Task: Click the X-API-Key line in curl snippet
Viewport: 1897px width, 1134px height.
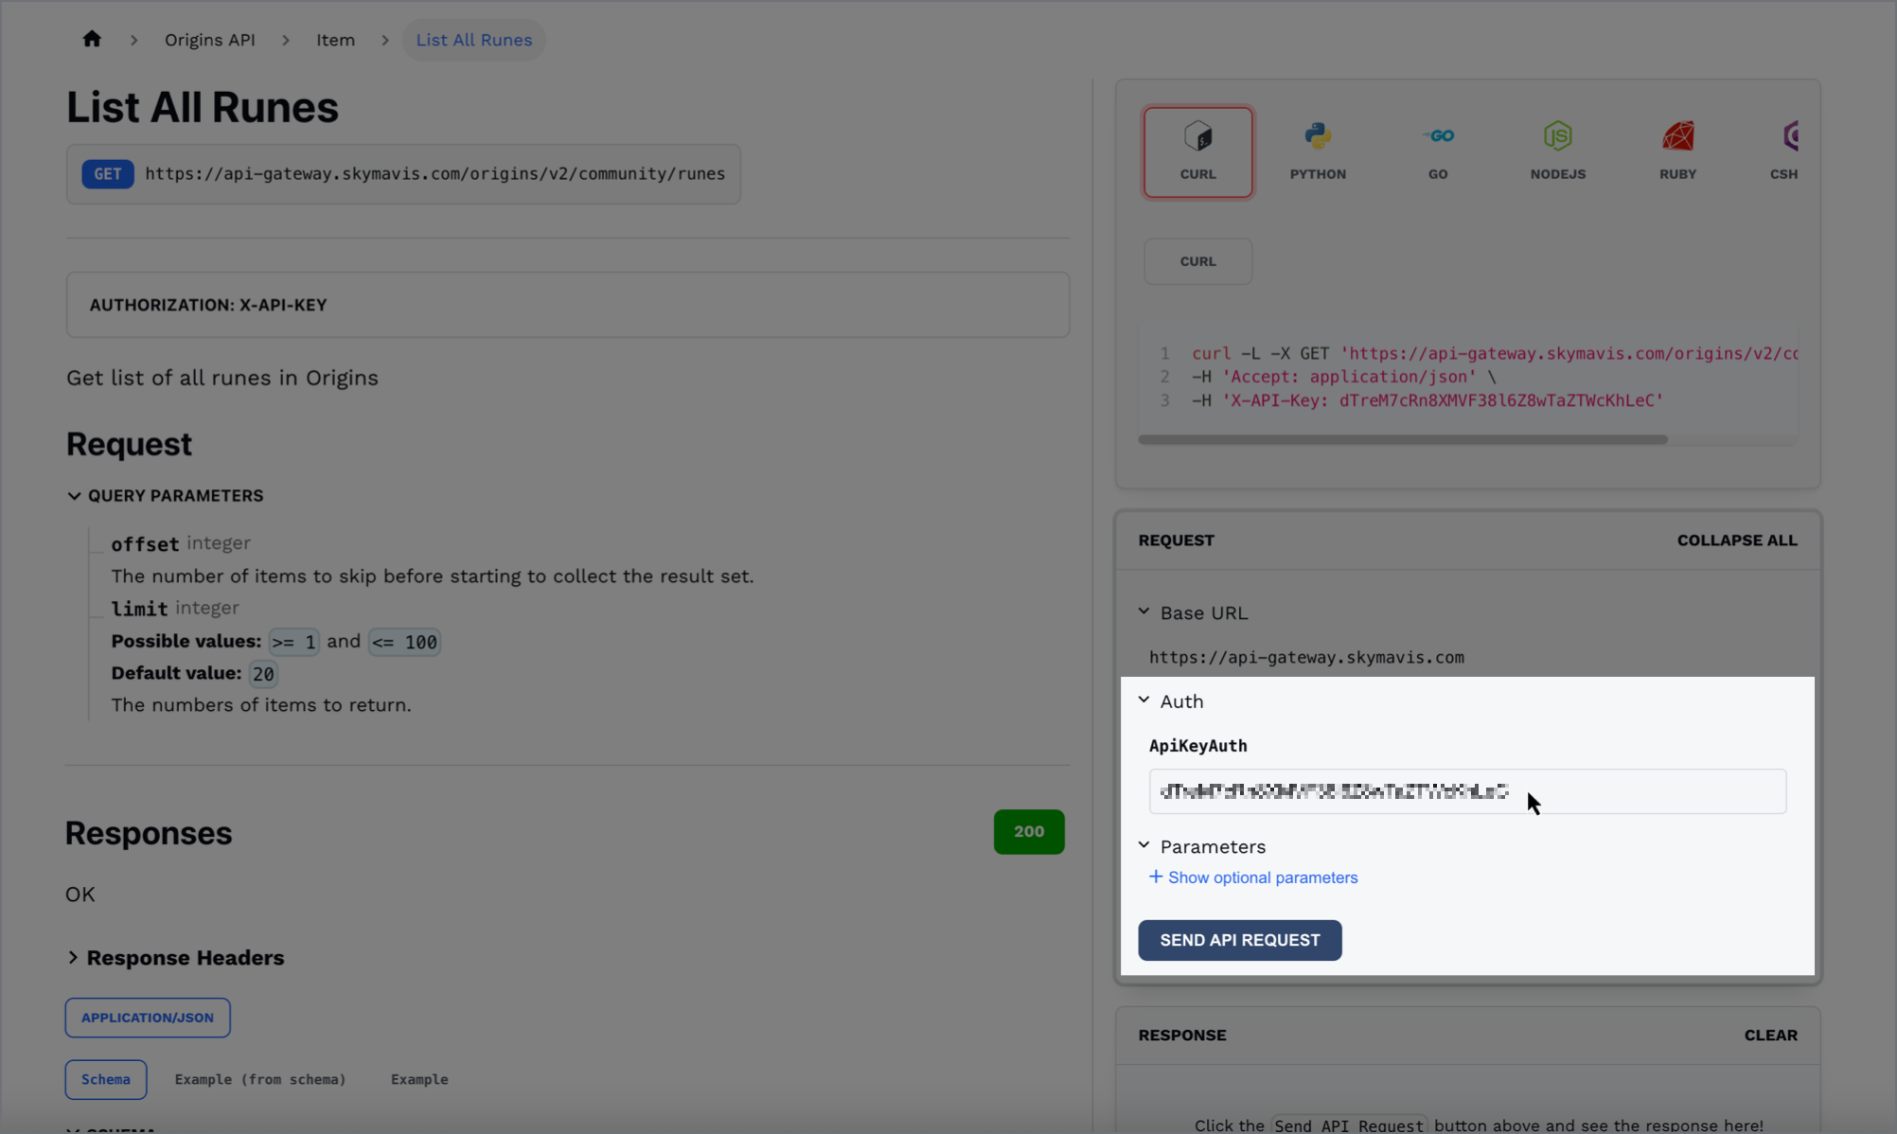Action: pyautogui.click(x=1427, y=400)
